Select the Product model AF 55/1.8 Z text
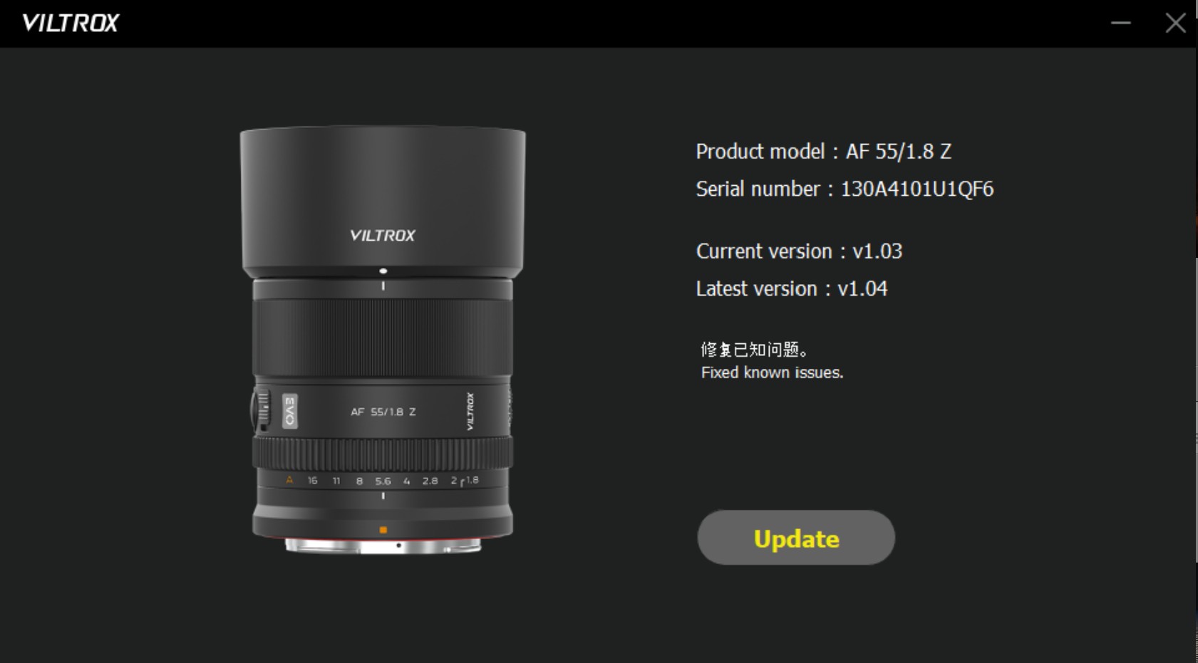The width and height of the screenshot is (1198, 663). pos(823,151)
